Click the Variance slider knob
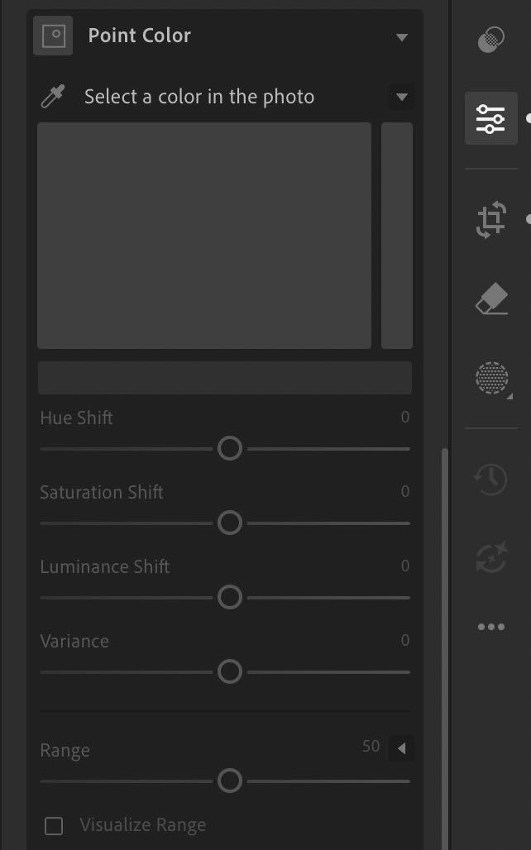531x850 pixels. pyautogui.click(x=230, y=671)
